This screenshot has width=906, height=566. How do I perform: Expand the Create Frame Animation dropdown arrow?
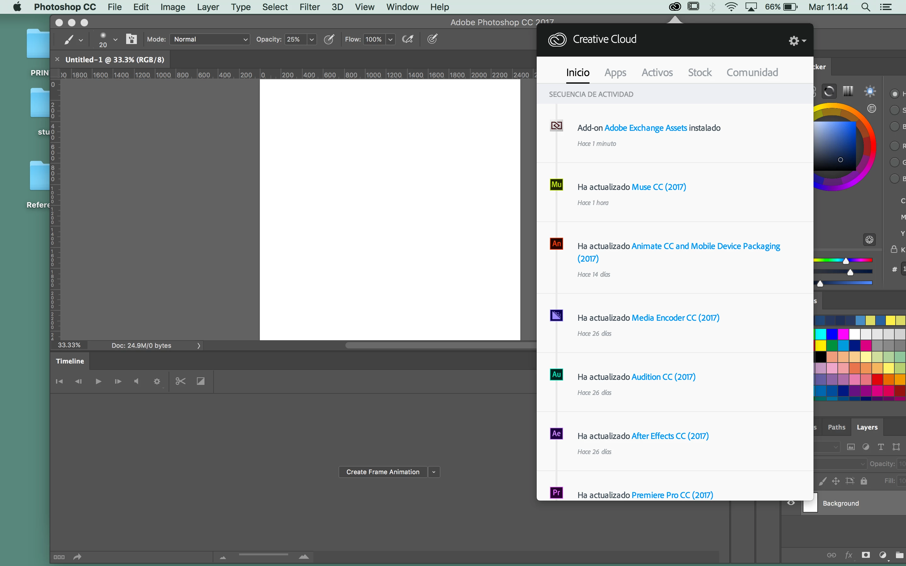click(x=433, y=472)
